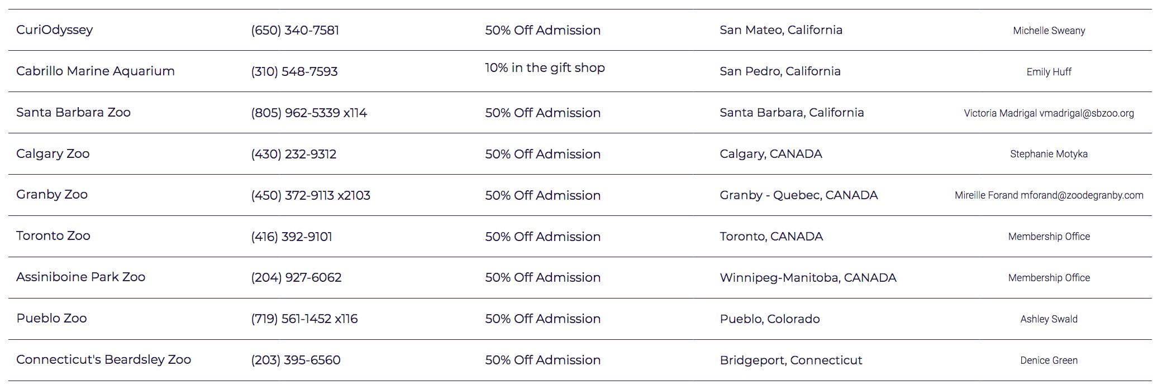This screenshot has height=385, width=1162.
Task: Click Santa Barbara Zoo phone number
Action: coord(309,113)
